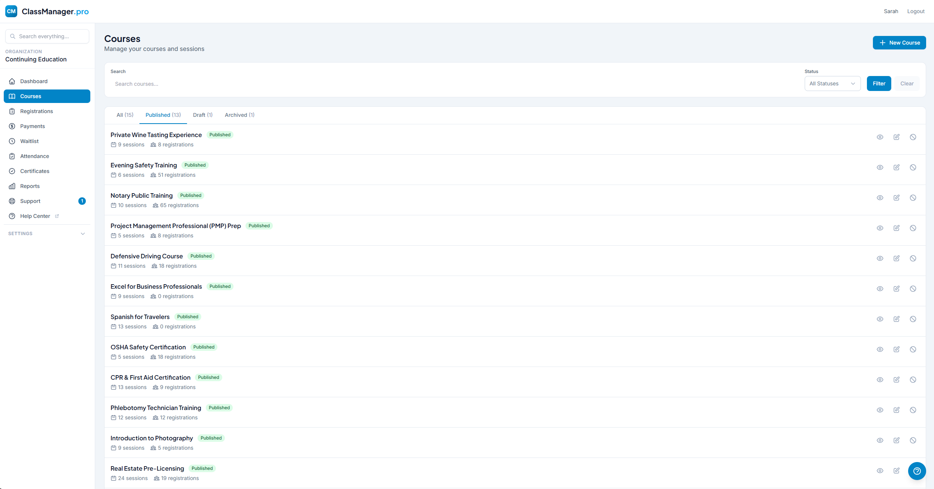Switch to the Draft tab
The width and height of the screenshot is (934, 489).
(202, 115)
